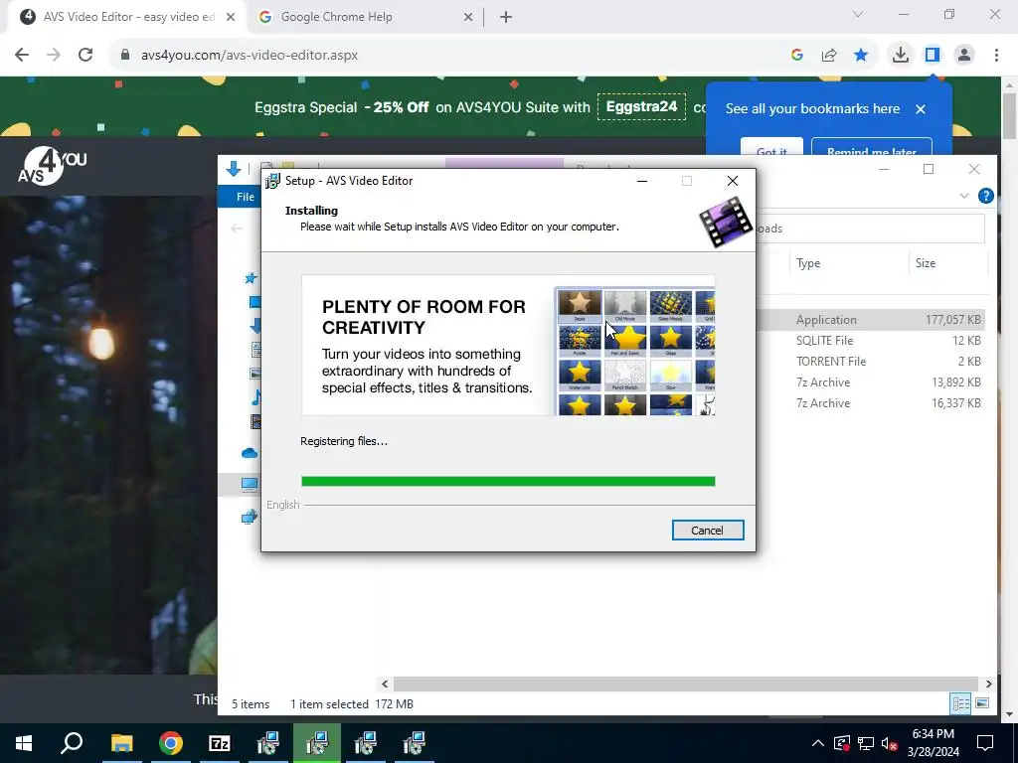Switch to AVS Video Editor tab

[126, 17]
